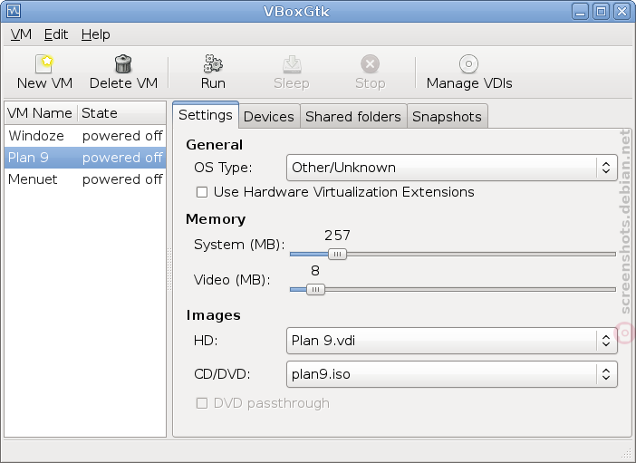Sort by State column header
Image resolution: width=636 pixels, height=463 pixels.
(121, 113)
